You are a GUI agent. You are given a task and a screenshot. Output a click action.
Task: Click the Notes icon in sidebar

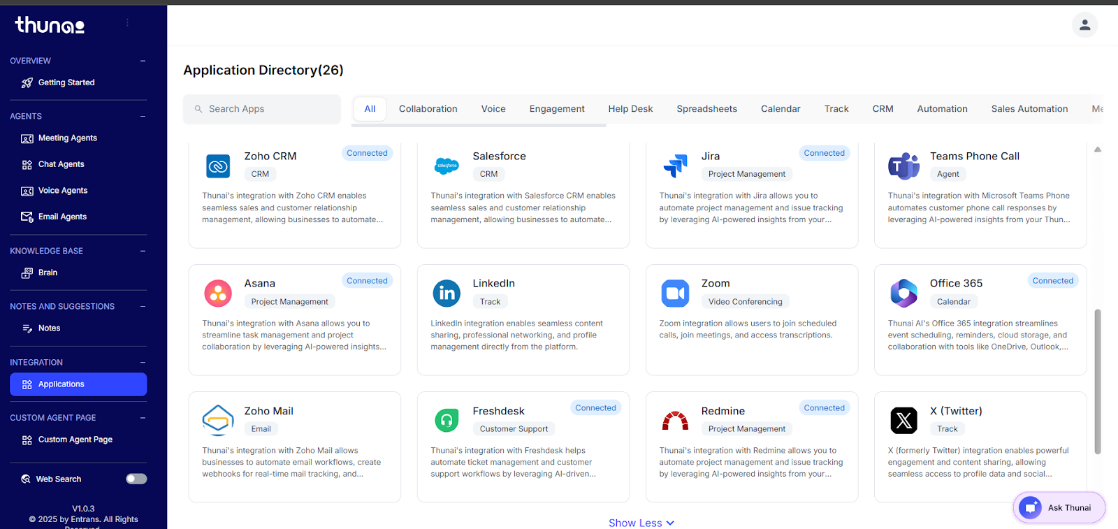[x=27, y=328]
